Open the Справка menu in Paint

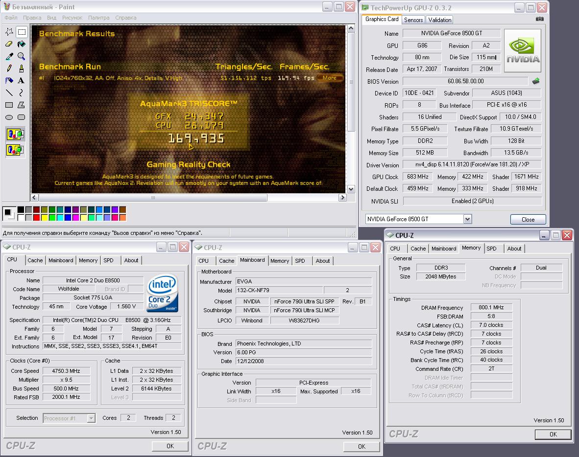coord(126,18)
